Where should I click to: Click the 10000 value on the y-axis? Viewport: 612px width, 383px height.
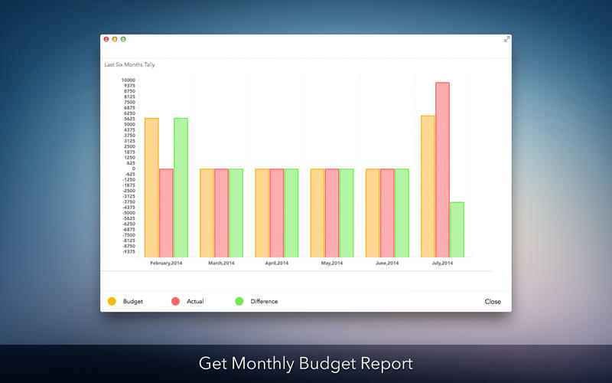coord(129,80)
